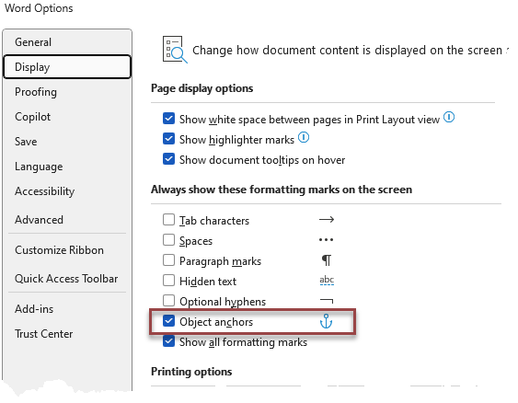
Task: Click the paragraph pilcrow symbol
Action: [327, 260]
